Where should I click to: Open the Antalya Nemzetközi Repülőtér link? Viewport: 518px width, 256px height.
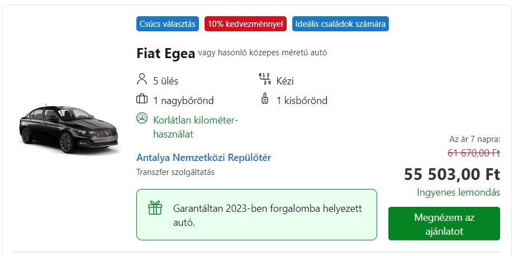pos(203,158)
